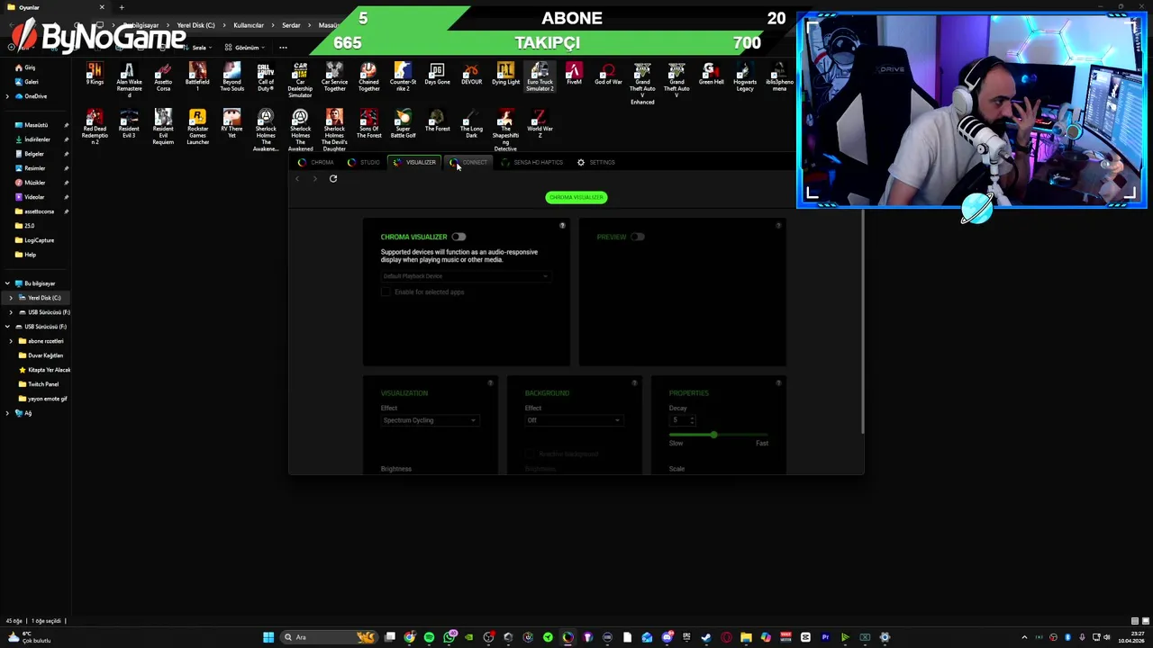
Task: Click the Windows Start button
Action: point(268,637)
